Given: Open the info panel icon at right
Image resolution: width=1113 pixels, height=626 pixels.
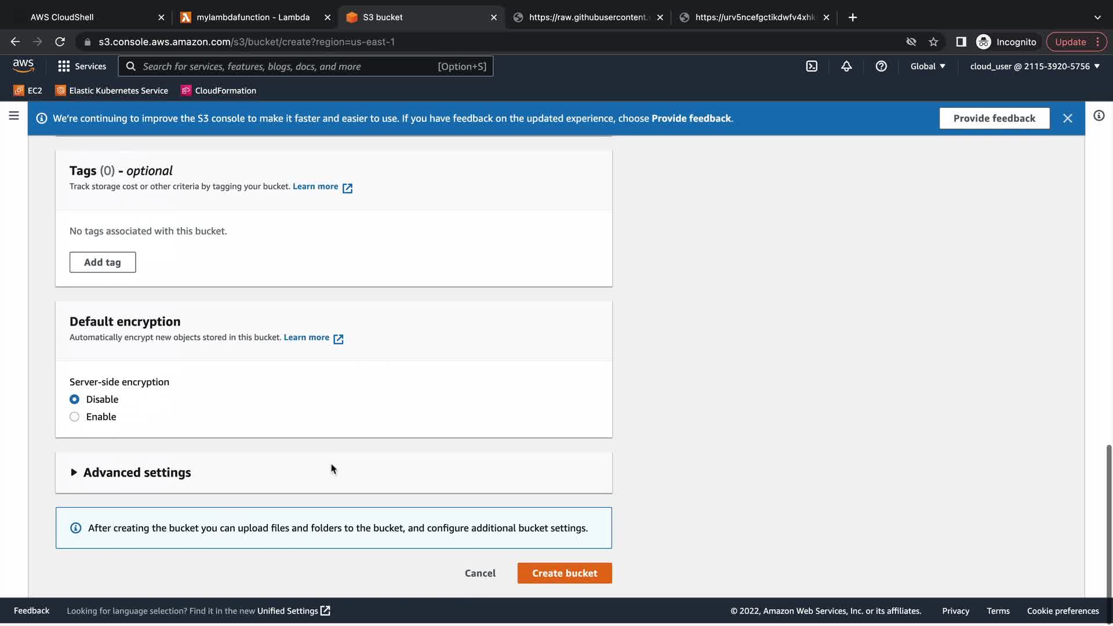Looking at the screenshot, I should click(1099, 116).
